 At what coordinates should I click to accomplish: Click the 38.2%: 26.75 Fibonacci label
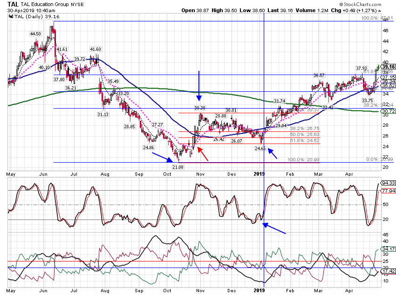pos(305,129)
